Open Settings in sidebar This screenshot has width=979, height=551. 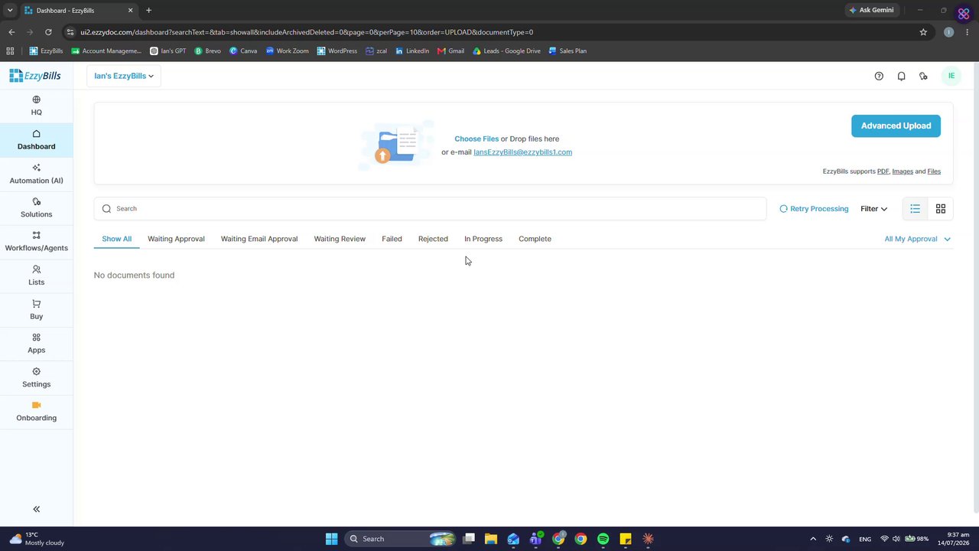click(36, 377)
